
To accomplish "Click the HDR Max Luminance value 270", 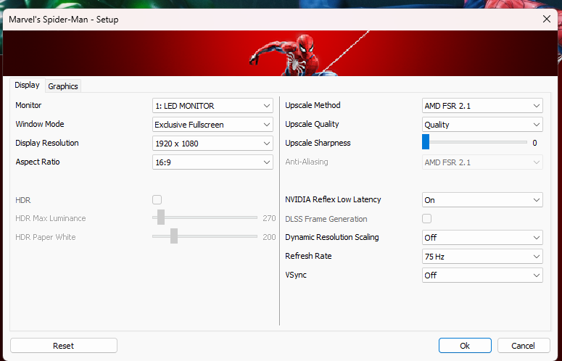I will 269,218.
